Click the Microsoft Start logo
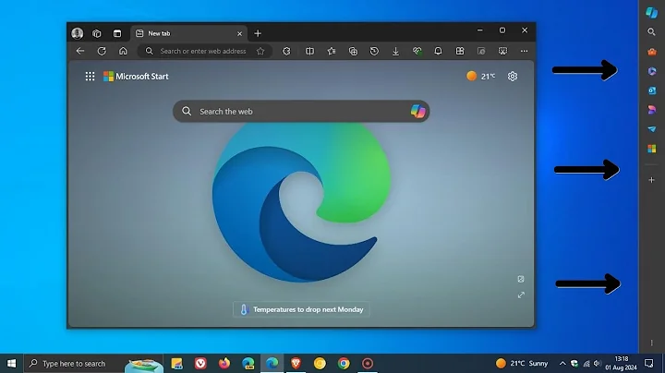The width and height of the screenshot is (665, 373). click(136, 77)
